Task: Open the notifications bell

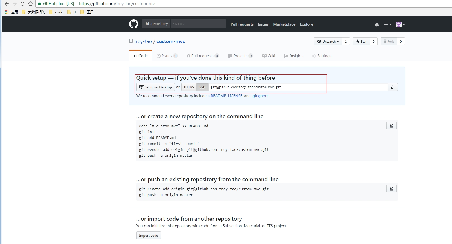Action: pyautogui.click(x=377, y=24)
